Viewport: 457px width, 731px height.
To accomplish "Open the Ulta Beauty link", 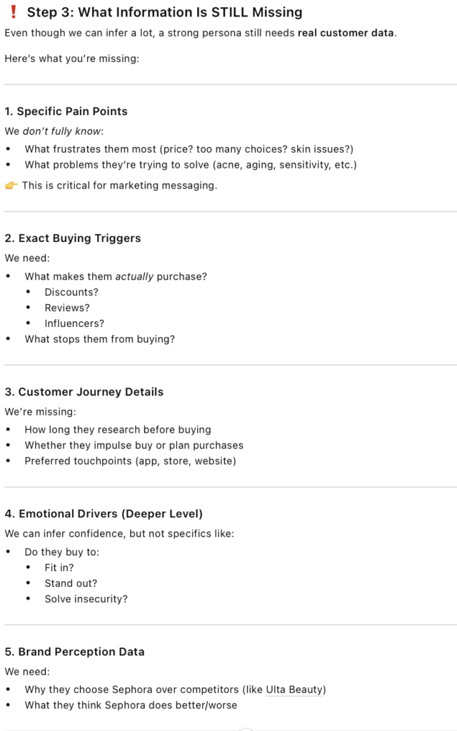I will tap(294, 690).
